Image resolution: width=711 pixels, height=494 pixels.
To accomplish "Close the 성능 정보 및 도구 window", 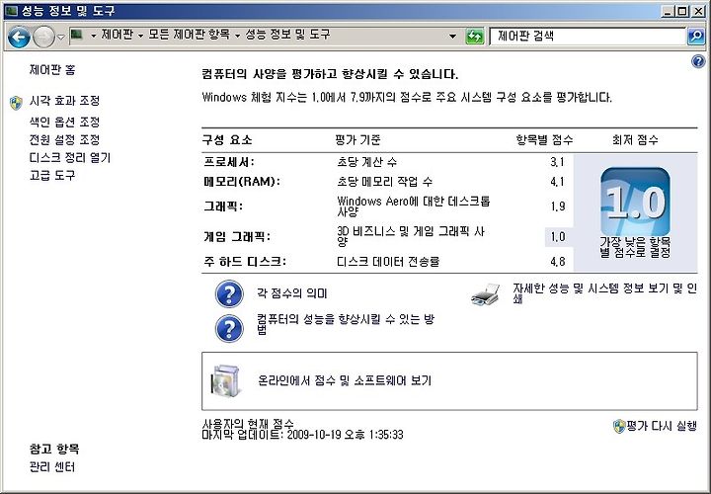I will (698, 11).
